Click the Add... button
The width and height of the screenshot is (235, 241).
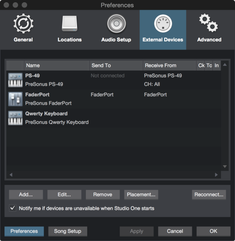(26, 195)
